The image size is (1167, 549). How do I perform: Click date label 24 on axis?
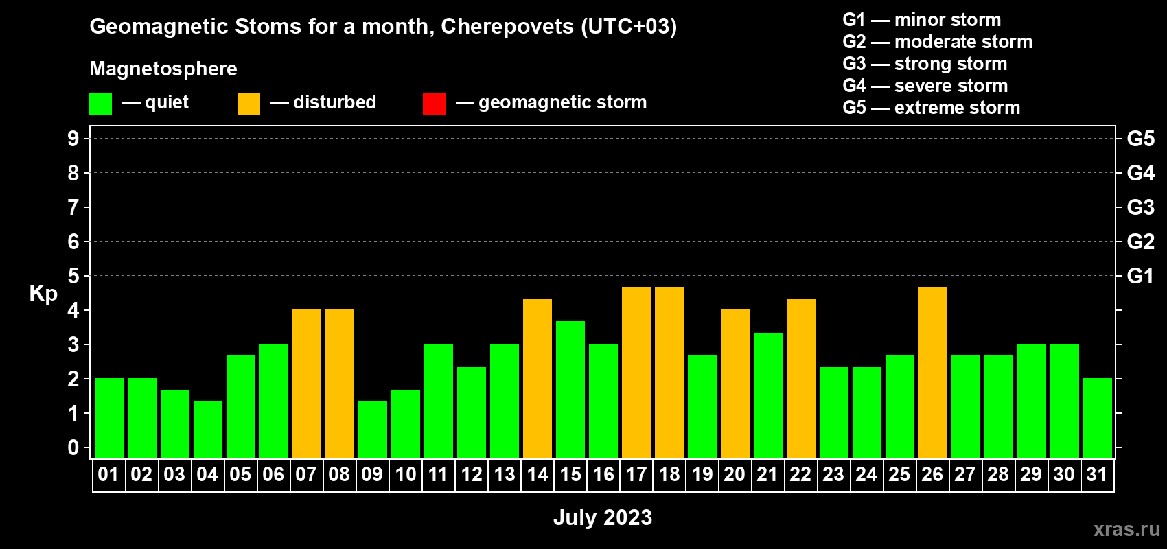(x=866, y=474)
